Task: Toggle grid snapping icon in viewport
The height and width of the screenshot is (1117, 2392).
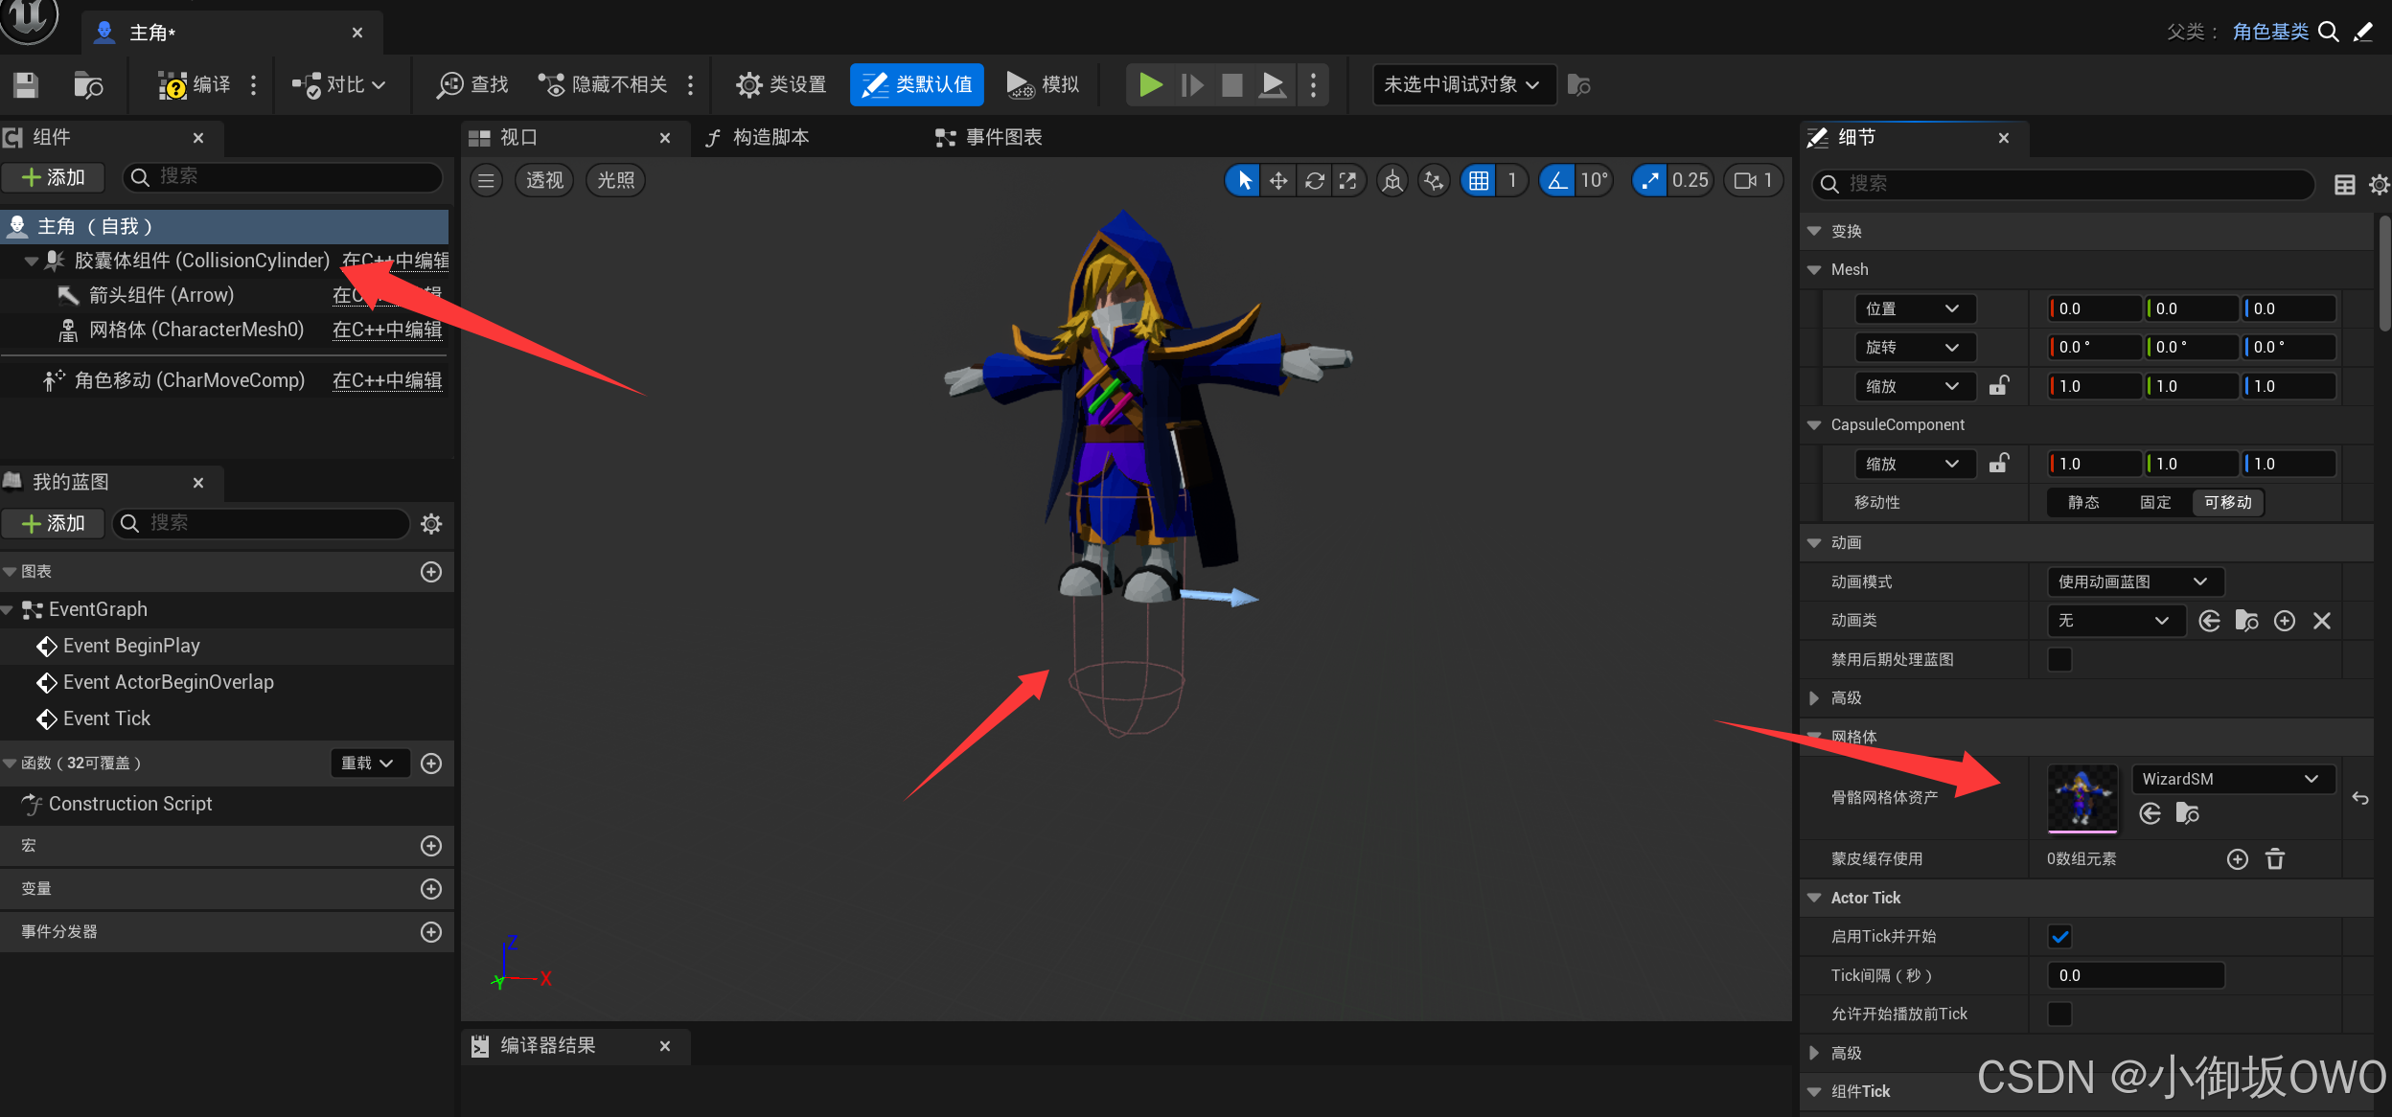Action: [1479, 180]
